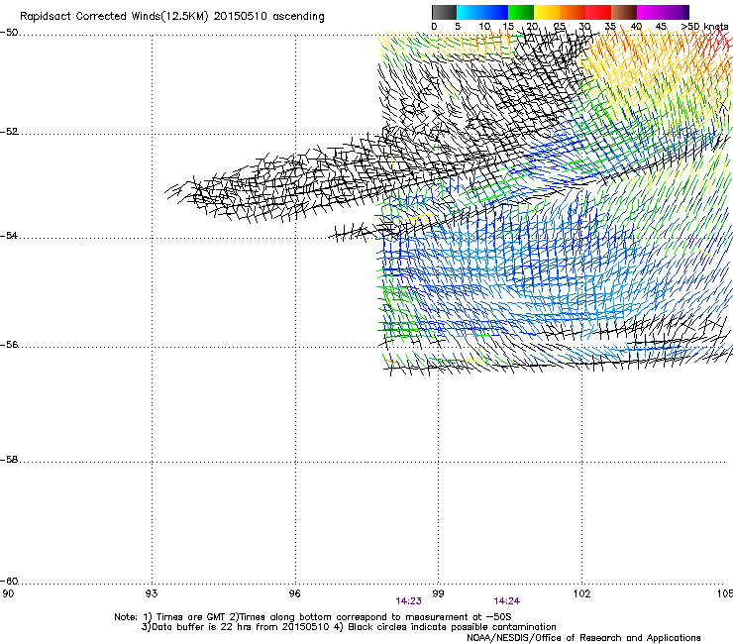733x644 pixels.
Task: Click the note 'Times are GMT'
Action: point(191,617)
